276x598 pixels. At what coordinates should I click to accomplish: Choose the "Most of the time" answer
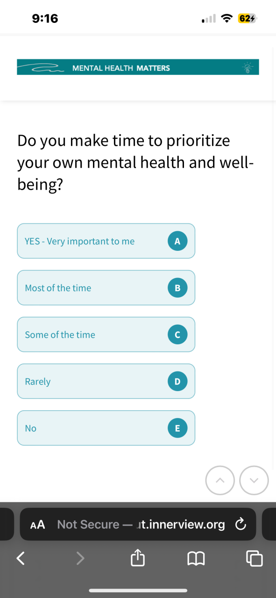(106, 288)
